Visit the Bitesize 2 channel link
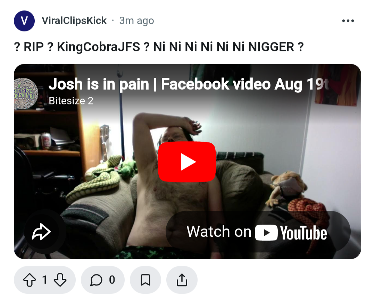The image size is (375, 302). 71,101
